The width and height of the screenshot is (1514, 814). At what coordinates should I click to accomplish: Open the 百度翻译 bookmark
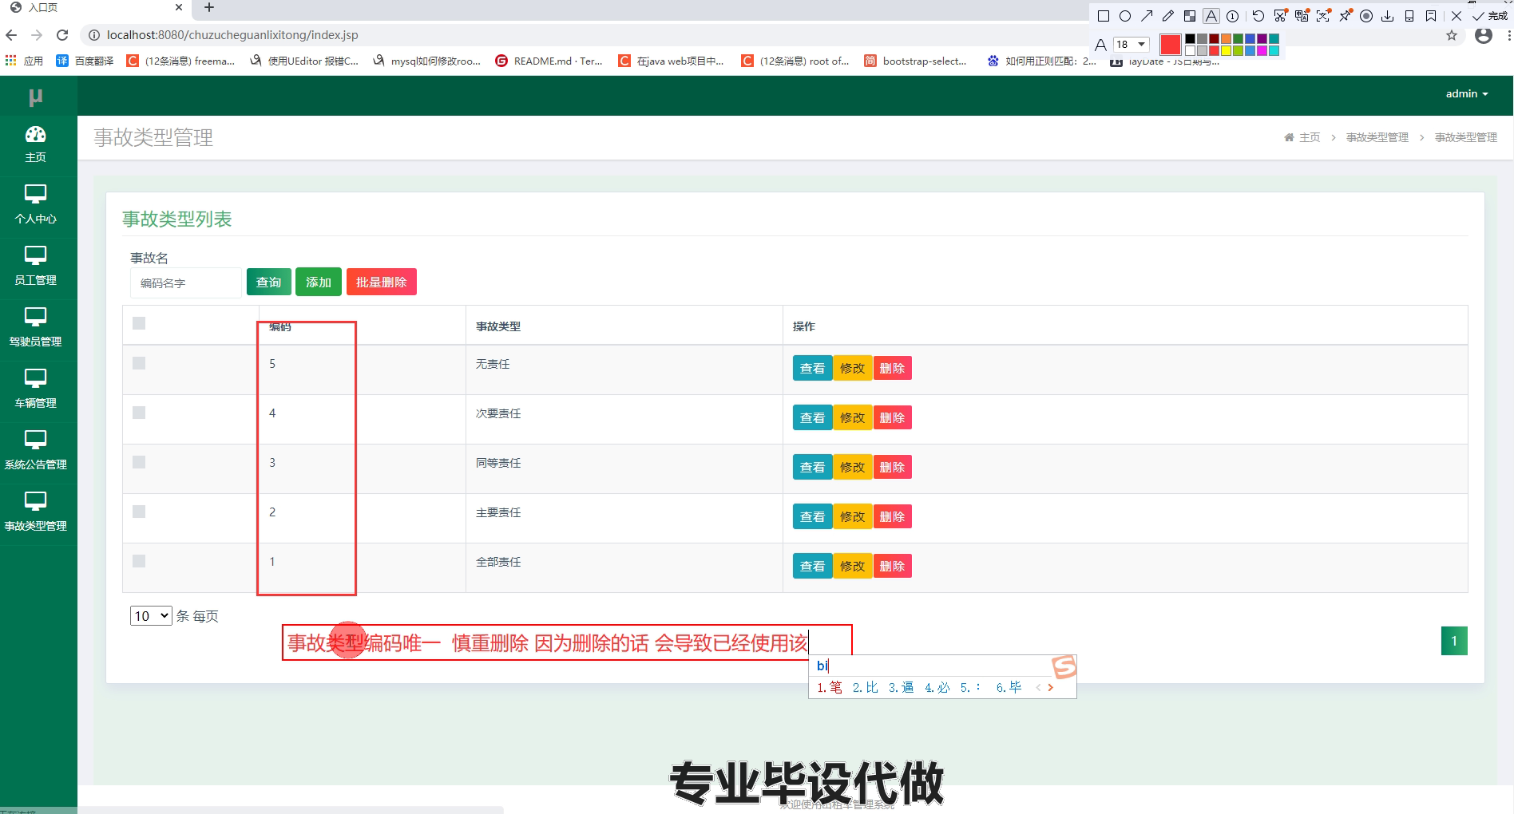[x=85, y=61]
